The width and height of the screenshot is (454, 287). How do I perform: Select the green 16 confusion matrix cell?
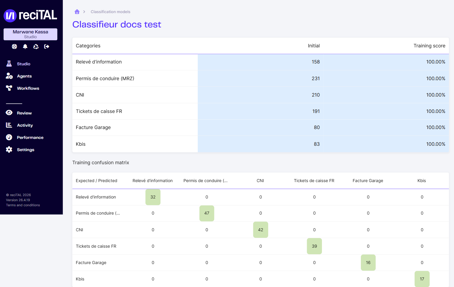point(368,263)
